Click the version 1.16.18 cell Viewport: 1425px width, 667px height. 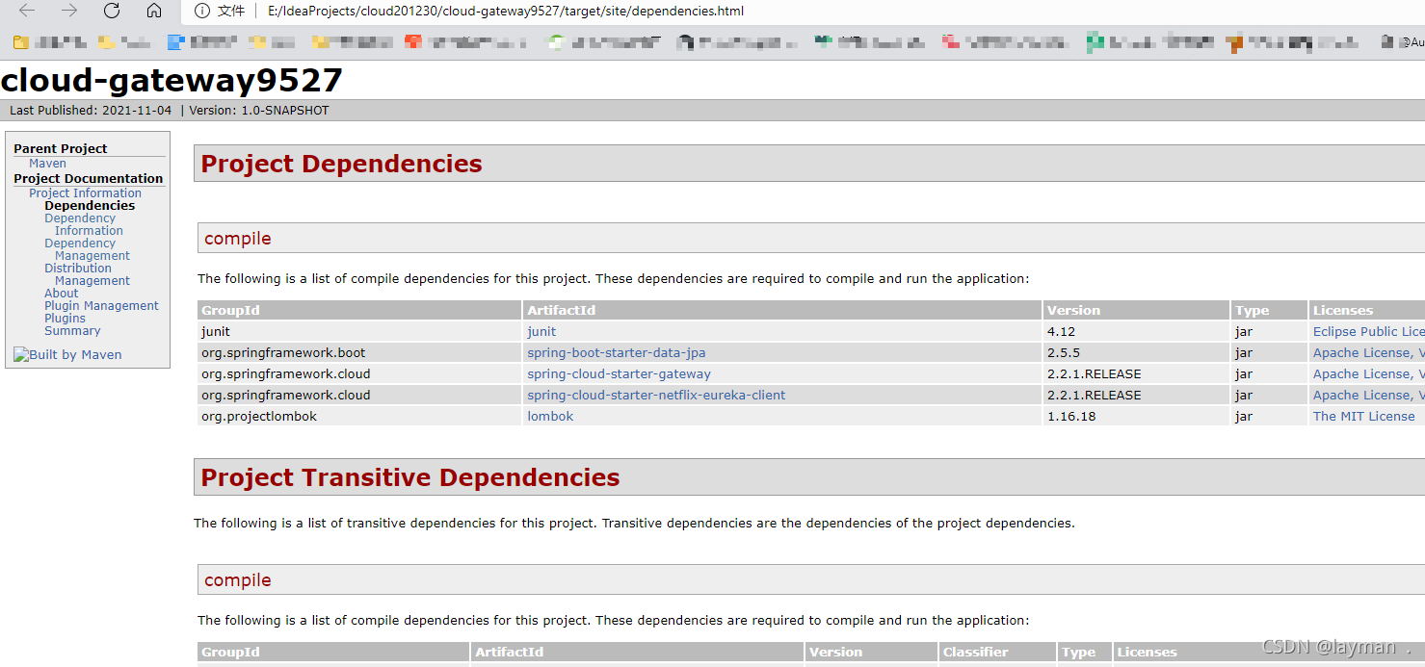coord(1136,416)
